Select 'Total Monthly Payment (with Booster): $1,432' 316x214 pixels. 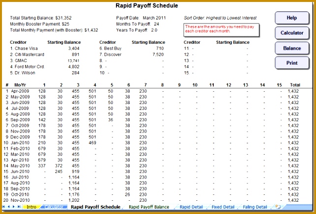tap(54, 30)
